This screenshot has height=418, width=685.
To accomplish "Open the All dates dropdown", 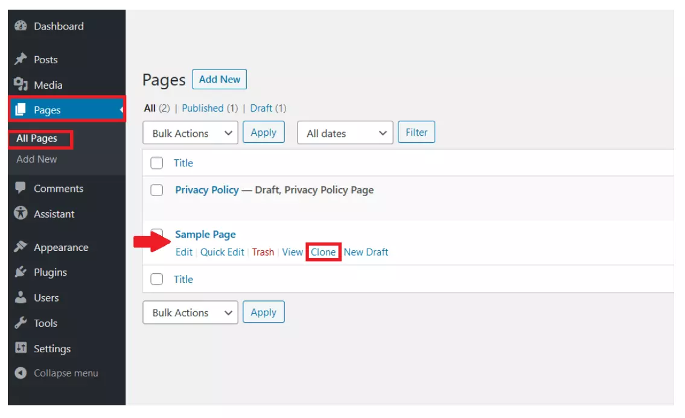I will 345,133.
